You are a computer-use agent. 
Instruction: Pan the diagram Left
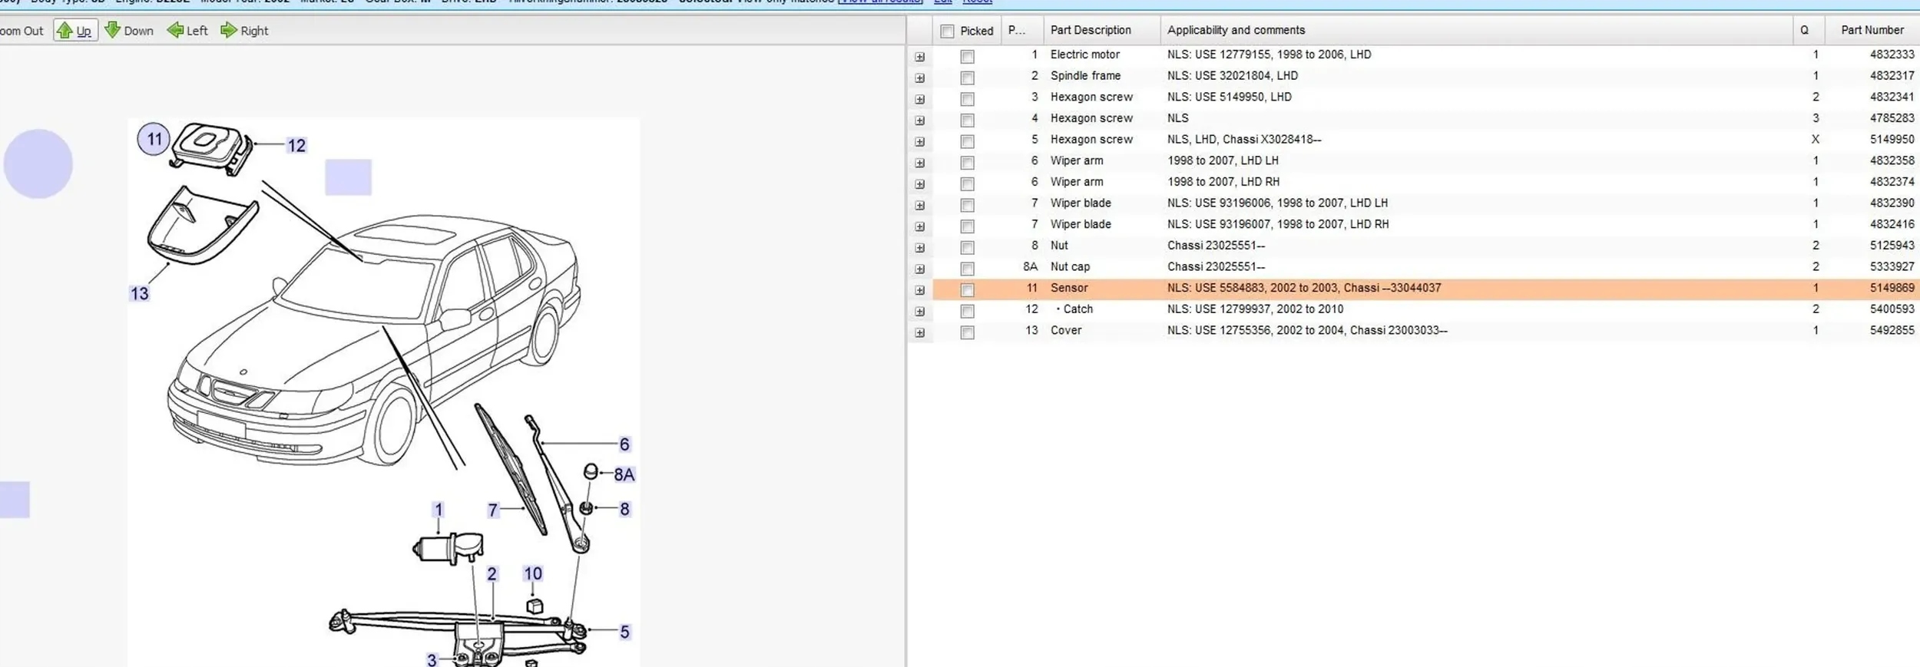(187, 31)
